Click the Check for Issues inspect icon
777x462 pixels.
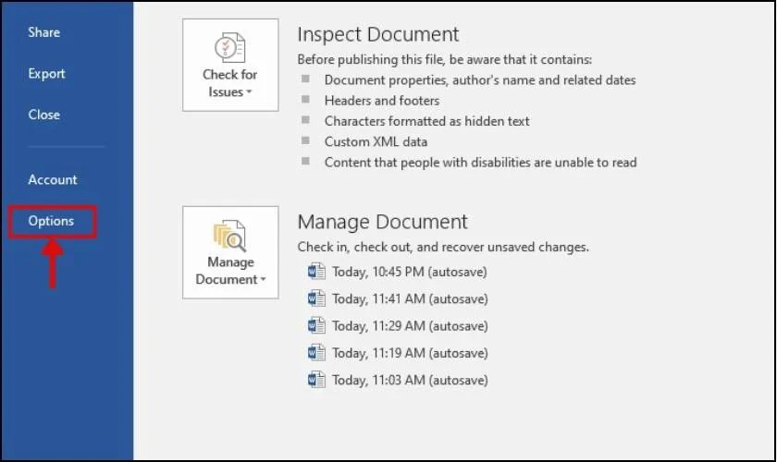point(230,47)
